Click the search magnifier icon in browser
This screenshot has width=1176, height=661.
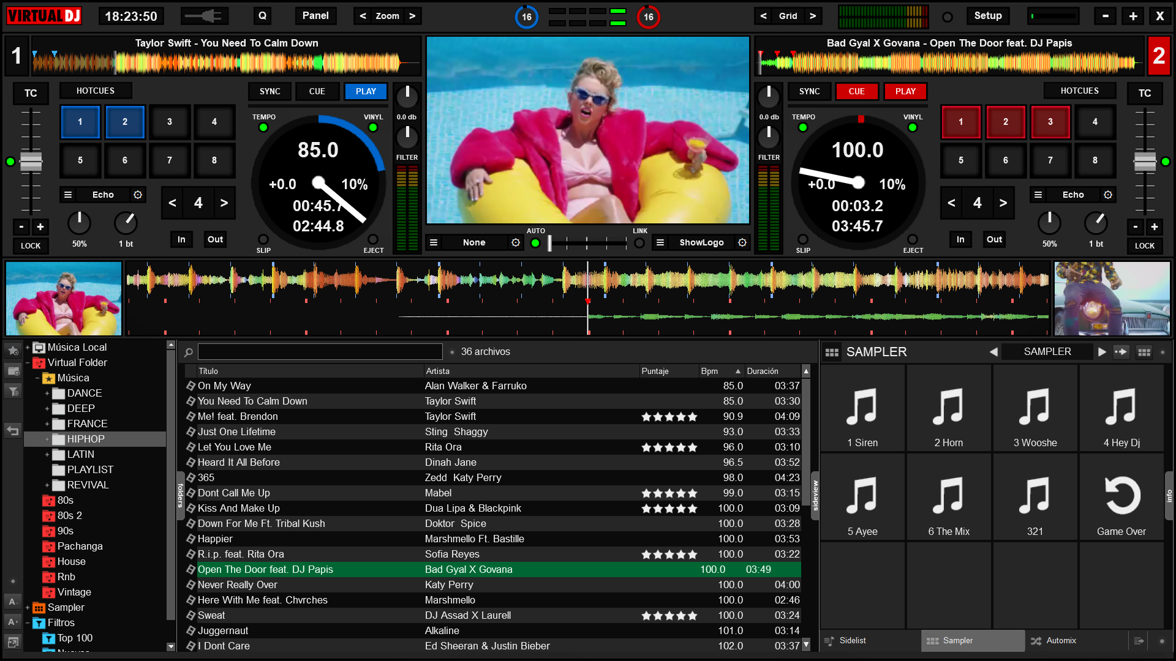point(189,352)
